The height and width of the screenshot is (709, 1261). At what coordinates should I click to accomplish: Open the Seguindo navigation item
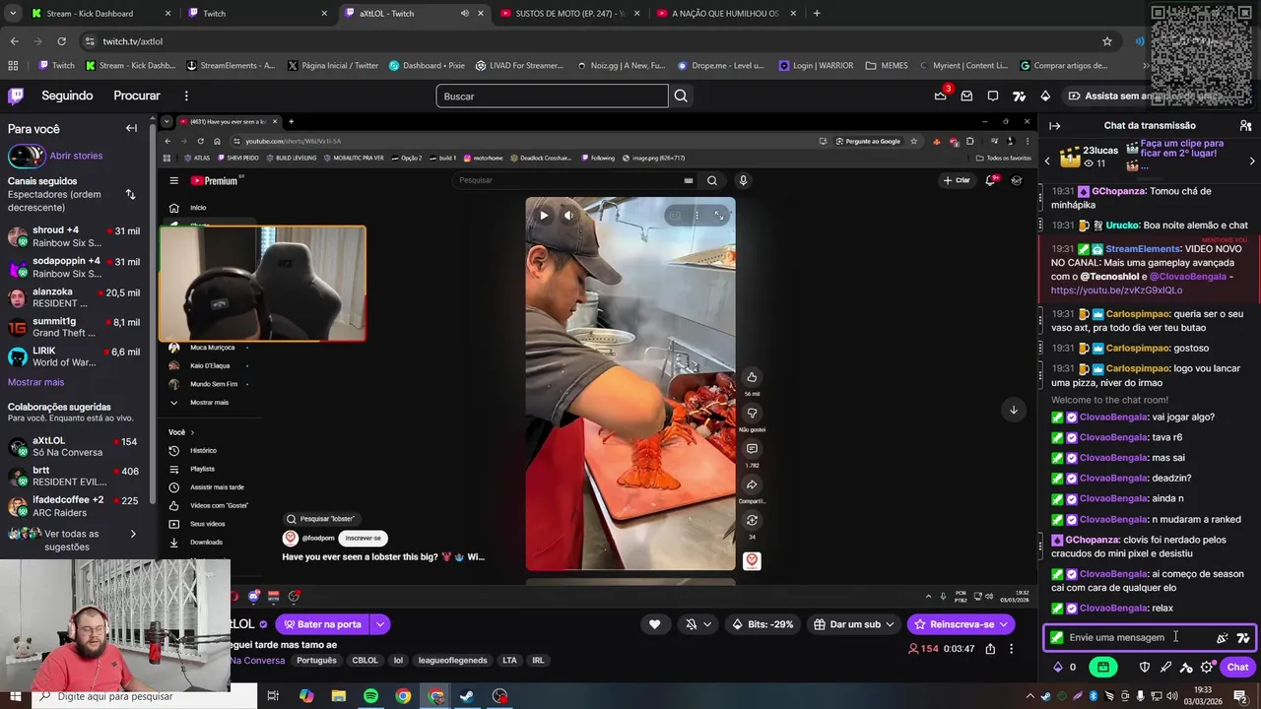coord(67,96)
